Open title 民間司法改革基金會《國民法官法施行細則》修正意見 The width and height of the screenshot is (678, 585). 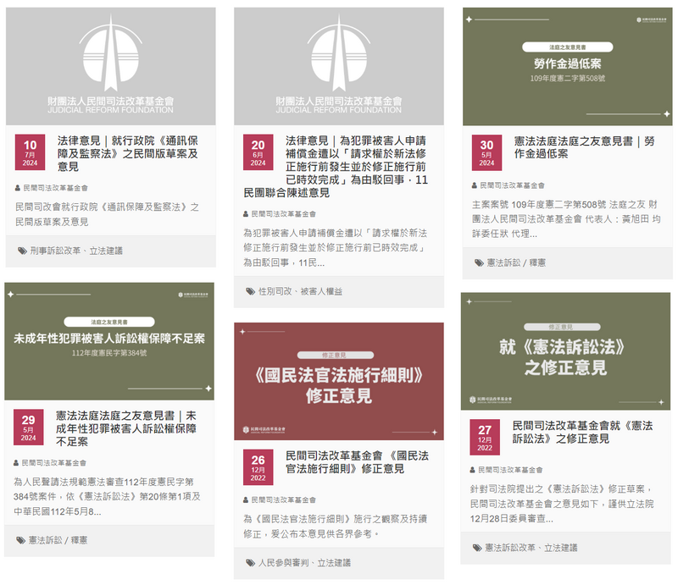pos(357,462)
